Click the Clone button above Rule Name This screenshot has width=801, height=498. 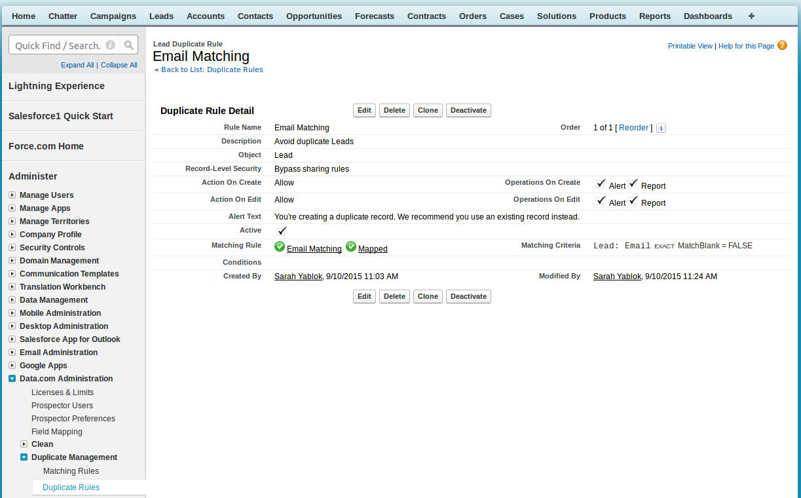428,110
